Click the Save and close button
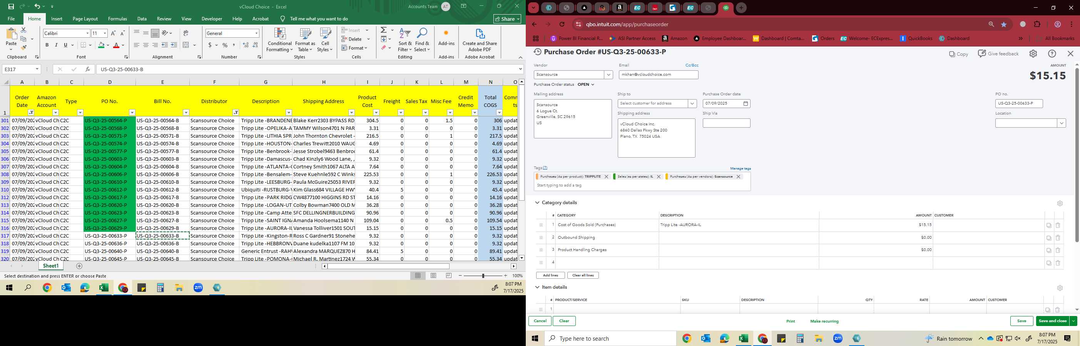Viewport: 1080px width, 346px height. tap(1052, 321)
